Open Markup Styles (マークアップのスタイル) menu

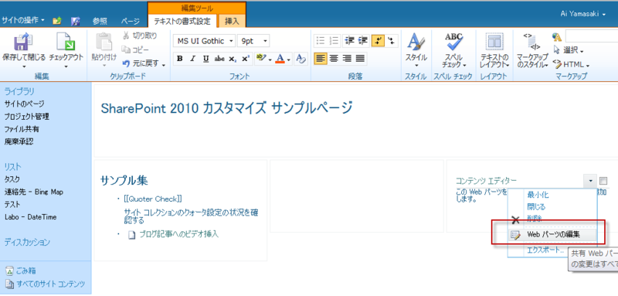[532, 49]
